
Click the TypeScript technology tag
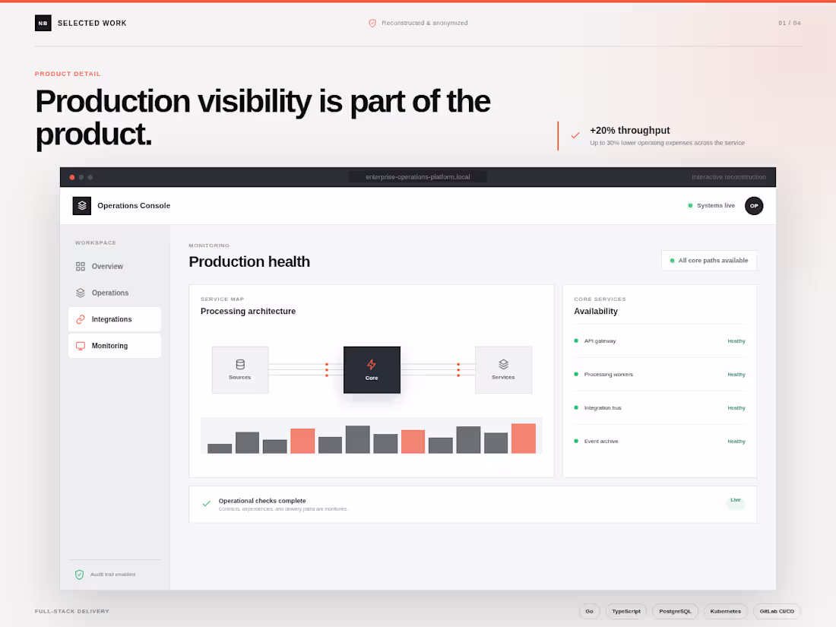(626, 612)
